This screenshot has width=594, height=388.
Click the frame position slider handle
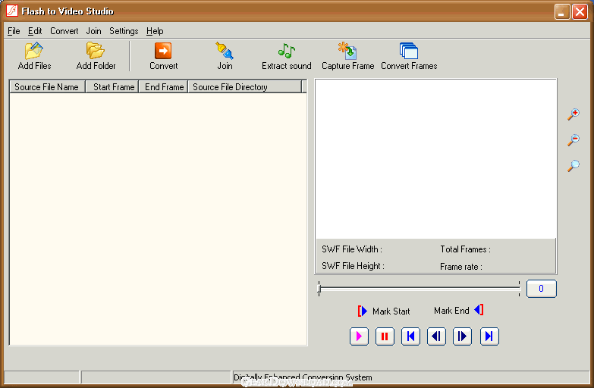coord(319,288)
